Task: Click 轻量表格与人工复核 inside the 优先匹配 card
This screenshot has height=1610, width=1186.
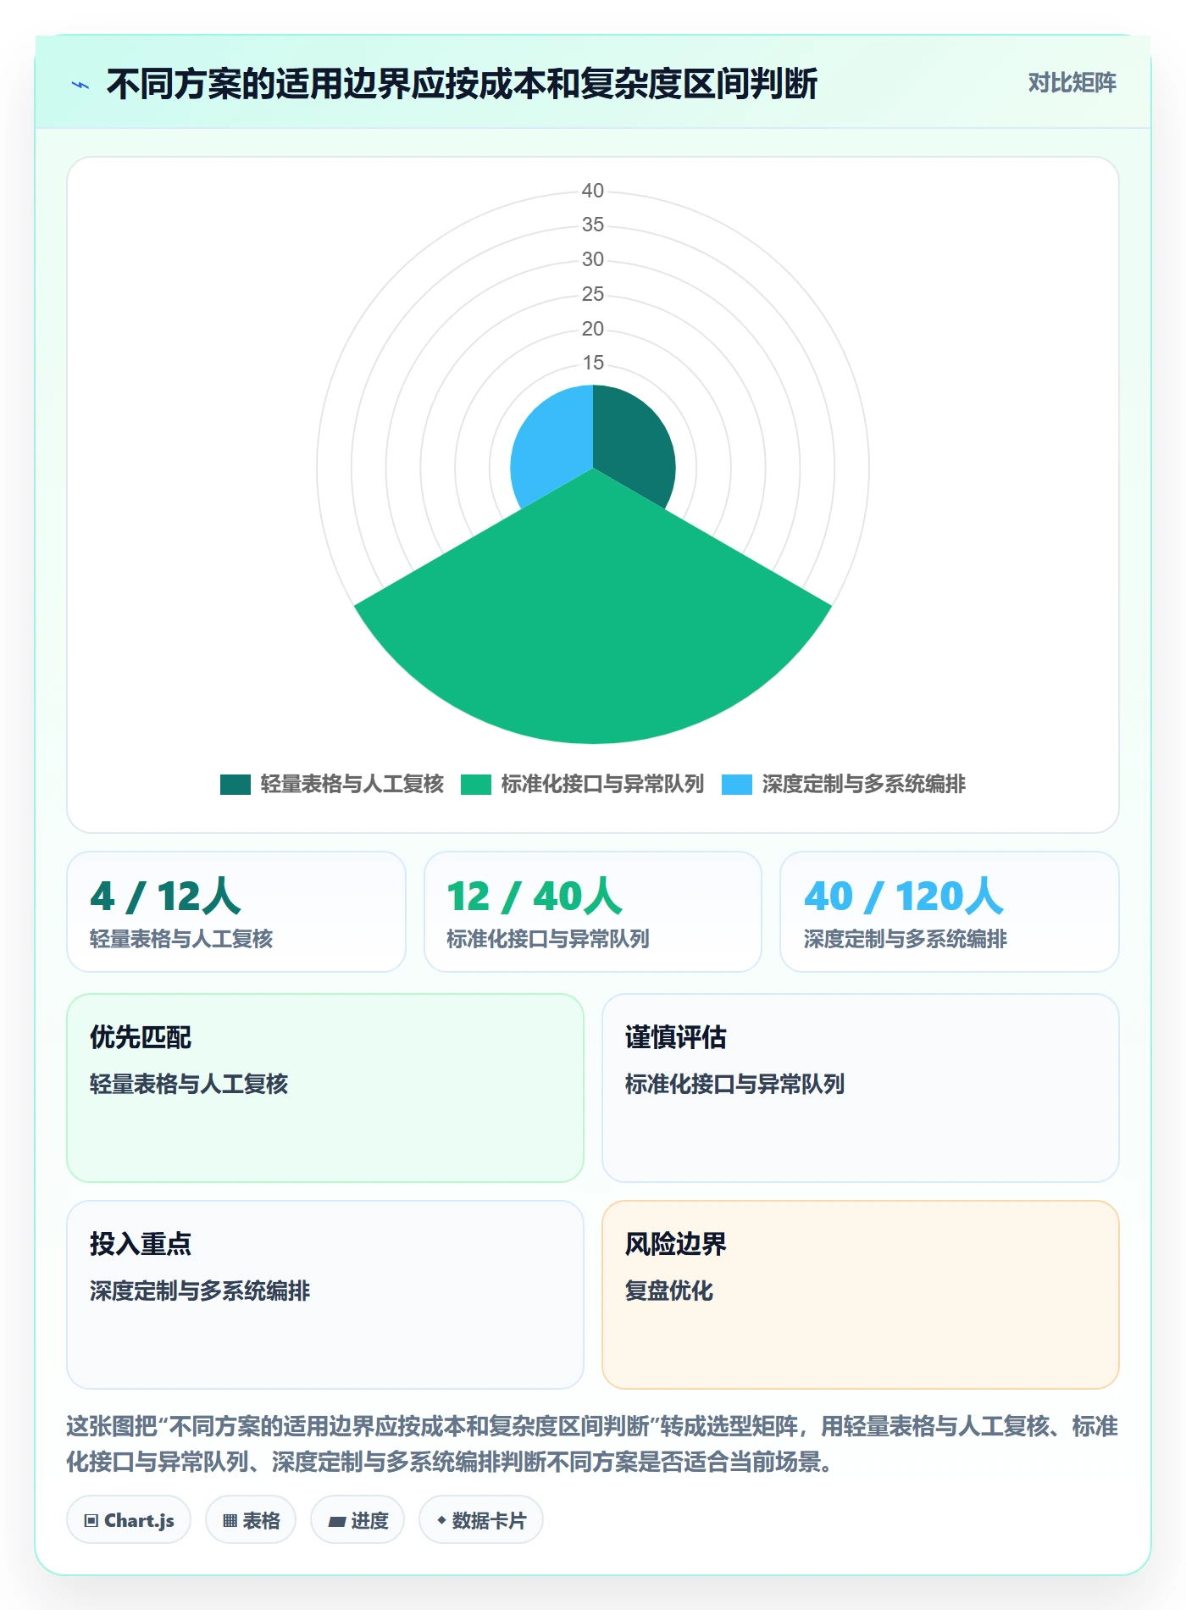Action: 189,1084
